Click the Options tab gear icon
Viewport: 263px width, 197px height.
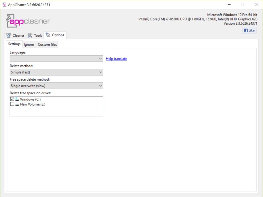pyautogui.click(x=48, y=35)
